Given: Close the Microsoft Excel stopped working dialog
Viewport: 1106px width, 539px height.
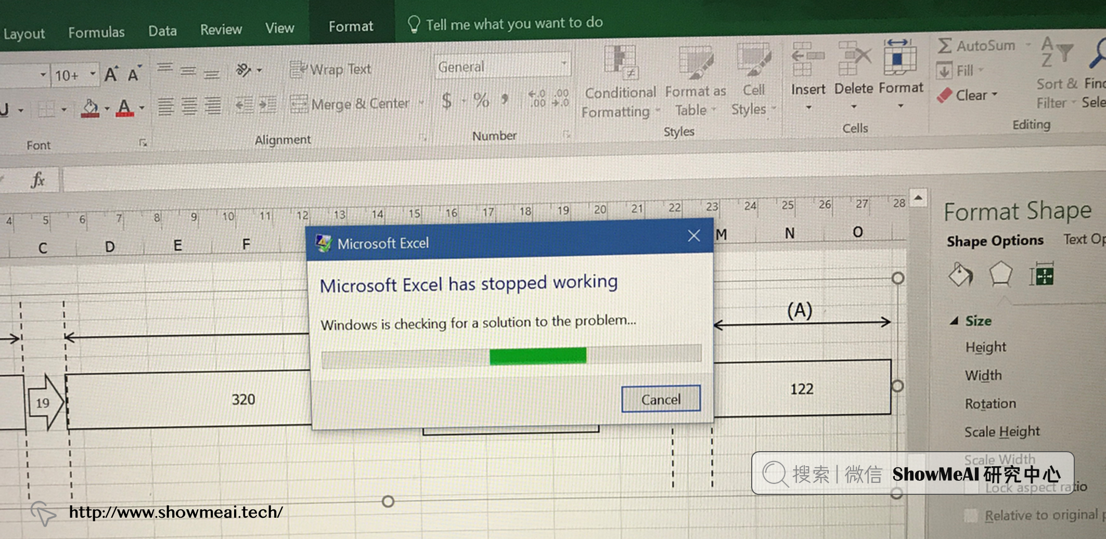Looking at the screenshot, I should coord(693,236).
